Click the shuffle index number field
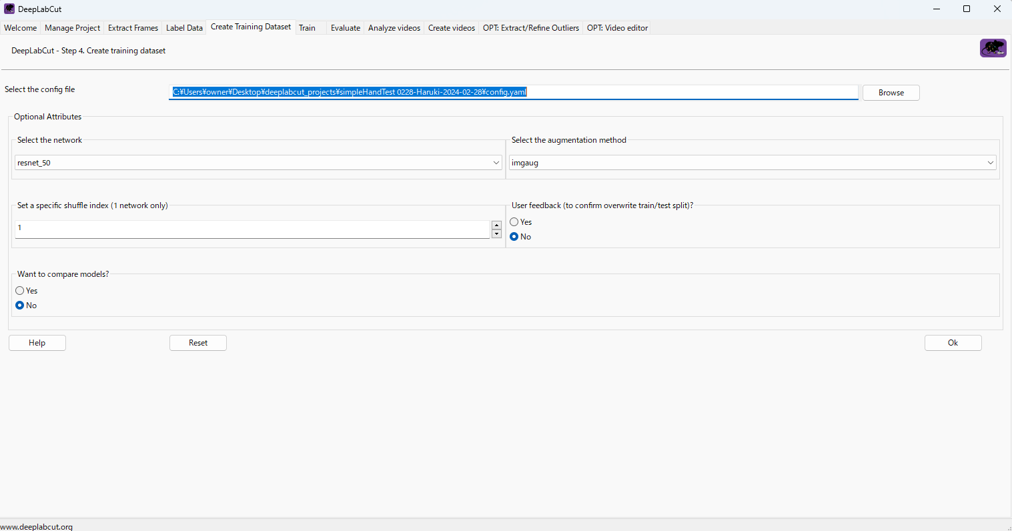Image resolution: width=1012 pixels, height=531 pixels. 252,229
